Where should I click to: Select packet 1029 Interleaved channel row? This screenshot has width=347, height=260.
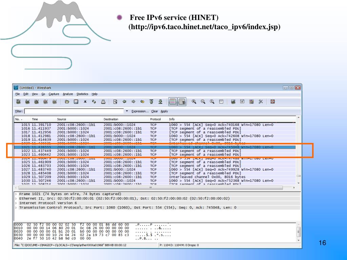tap(155, 177)
